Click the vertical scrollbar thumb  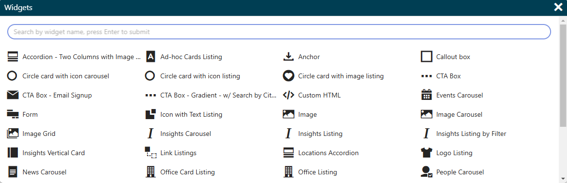coord(563,75)
